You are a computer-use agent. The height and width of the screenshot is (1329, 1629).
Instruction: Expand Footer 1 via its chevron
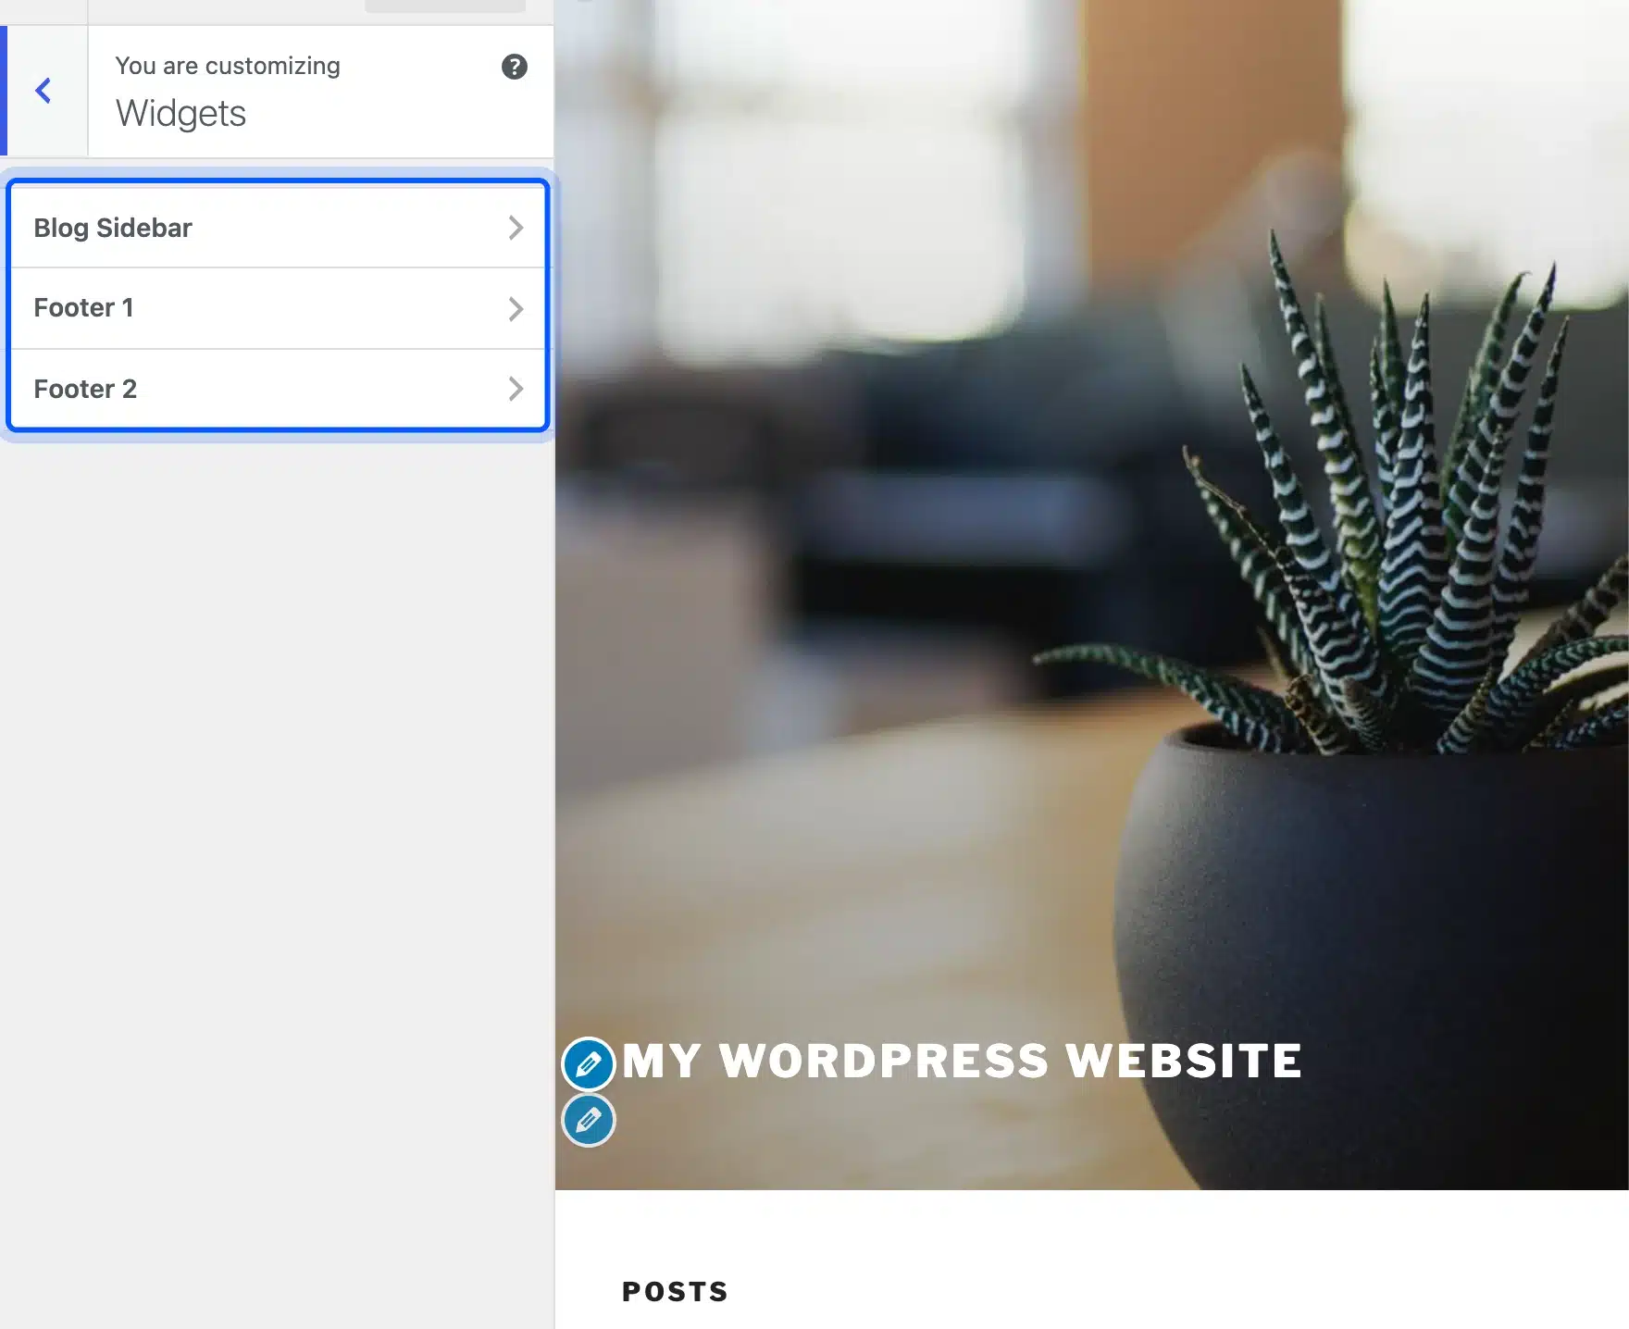[x=516, y=308]
